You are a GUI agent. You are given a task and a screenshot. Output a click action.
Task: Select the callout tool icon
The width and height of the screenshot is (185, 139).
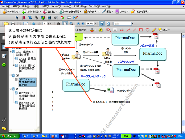109,30
